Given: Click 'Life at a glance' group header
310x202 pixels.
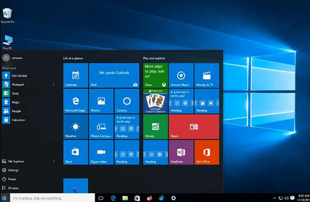Looking at the screenshot, I should point(73,58).
